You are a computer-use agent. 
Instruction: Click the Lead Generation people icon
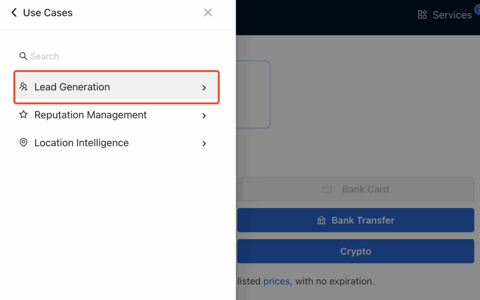[23, 87]
